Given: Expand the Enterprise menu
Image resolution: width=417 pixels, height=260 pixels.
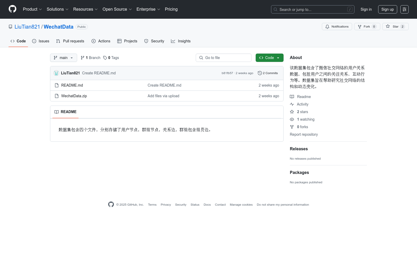Looking at the screenshot, I should click(148, 9).
